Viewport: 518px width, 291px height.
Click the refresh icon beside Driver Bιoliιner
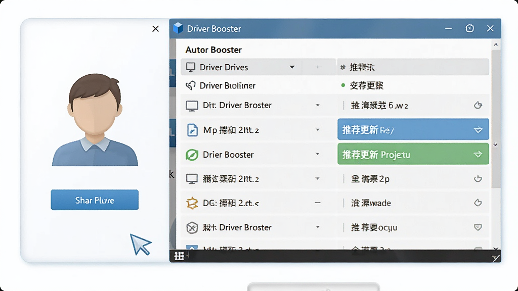pos(191,85)
